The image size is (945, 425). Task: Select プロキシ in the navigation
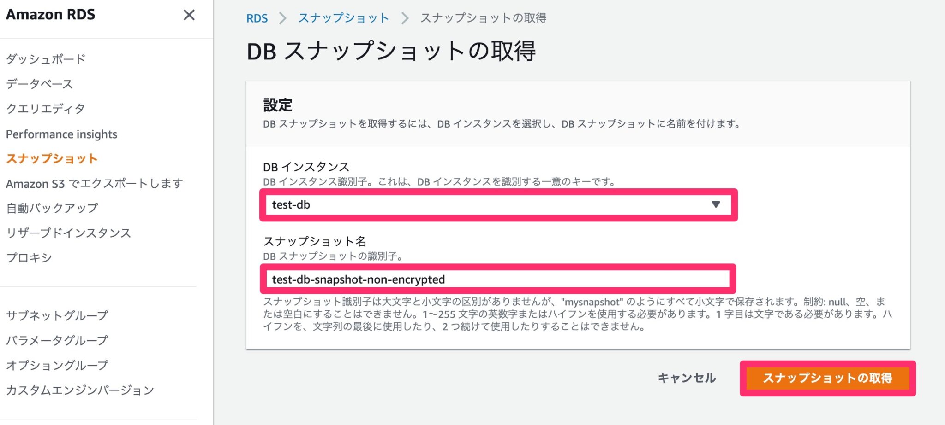point(29,258)
